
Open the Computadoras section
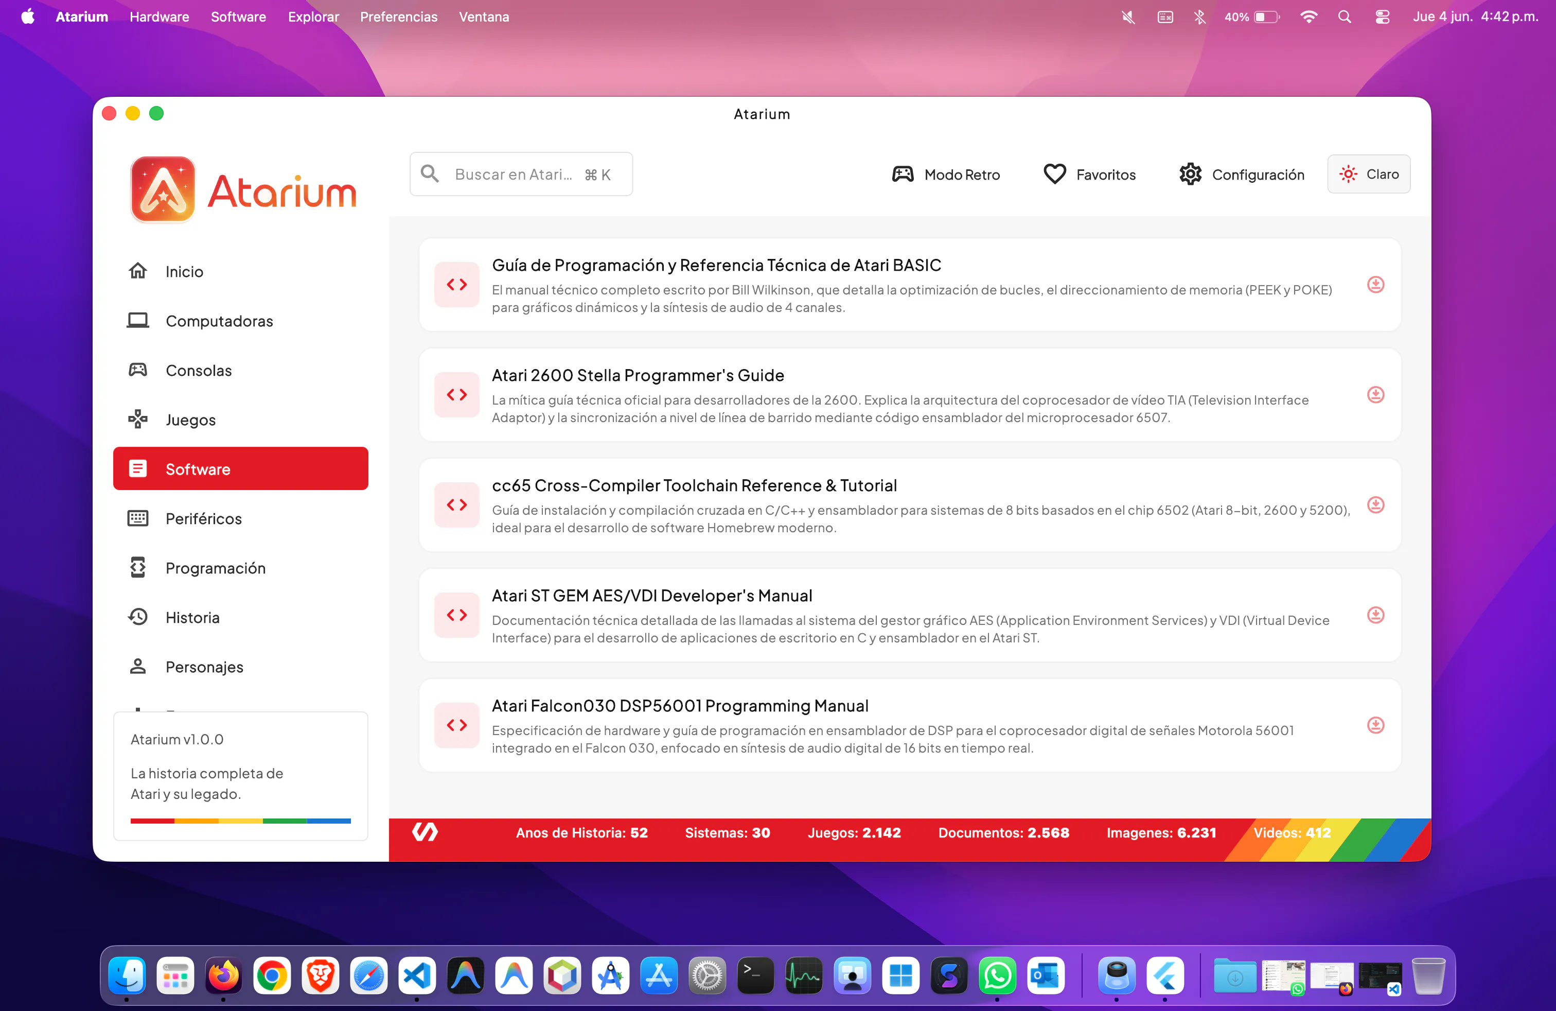coord(241,321)
